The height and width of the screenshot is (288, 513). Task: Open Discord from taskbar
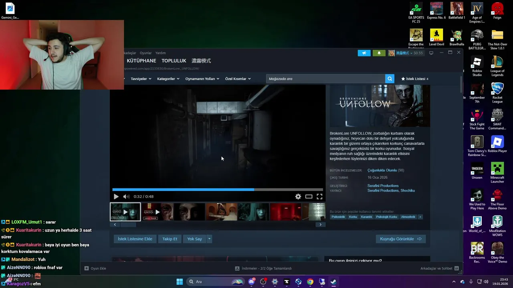coord(252,282)
